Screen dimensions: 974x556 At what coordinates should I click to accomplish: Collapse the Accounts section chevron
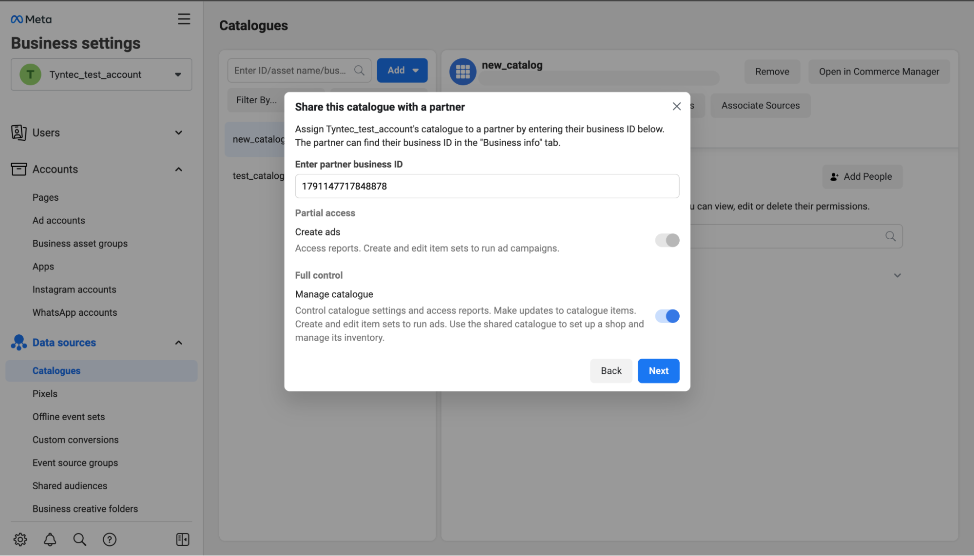pyautogui.click(x=179, y=169)
